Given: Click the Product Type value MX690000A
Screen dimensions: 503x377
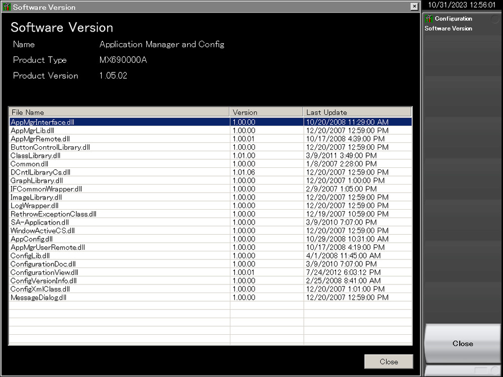Looking at the screenshot, I should pos(123,60).
